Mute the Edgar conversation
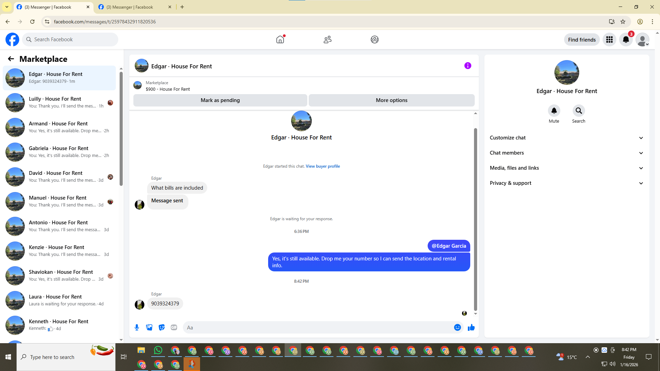This screenshot has width=660, height=371. tap(554, 111)
